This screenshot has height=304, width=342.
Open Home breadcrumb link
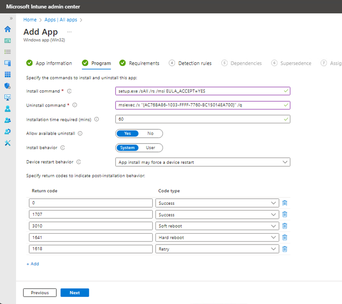(x=30, y=20)
